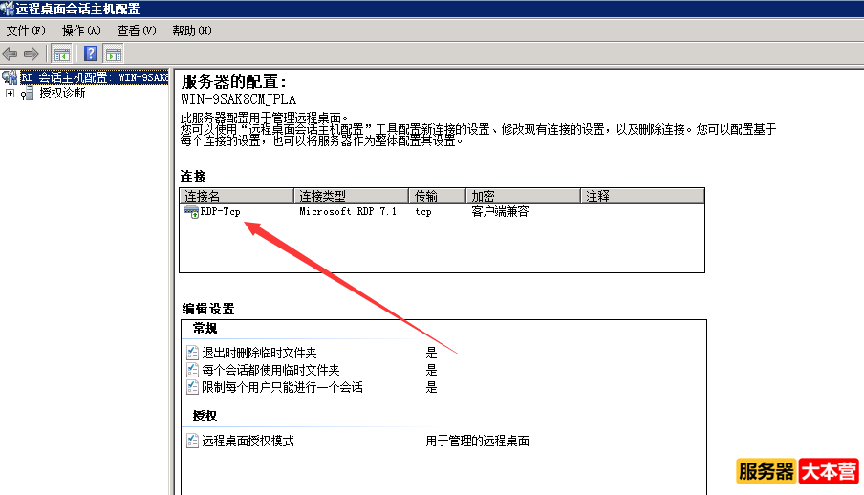This screenshot has width=864, height=495.
Task: Open the 查看(V) menu
Action: click(137, 31)
